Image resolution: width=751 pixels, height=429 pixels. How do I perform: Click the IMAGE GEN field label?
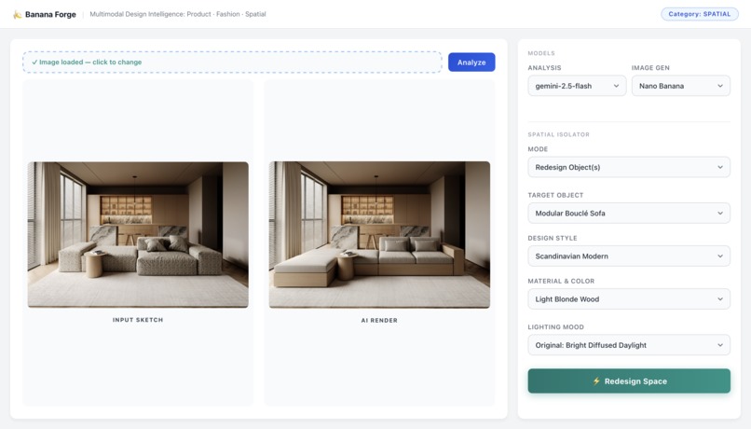pos(650,68)
